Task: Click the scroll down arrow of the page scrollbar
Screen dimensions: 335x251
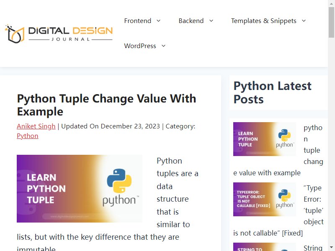Action: tap(331, 248)
